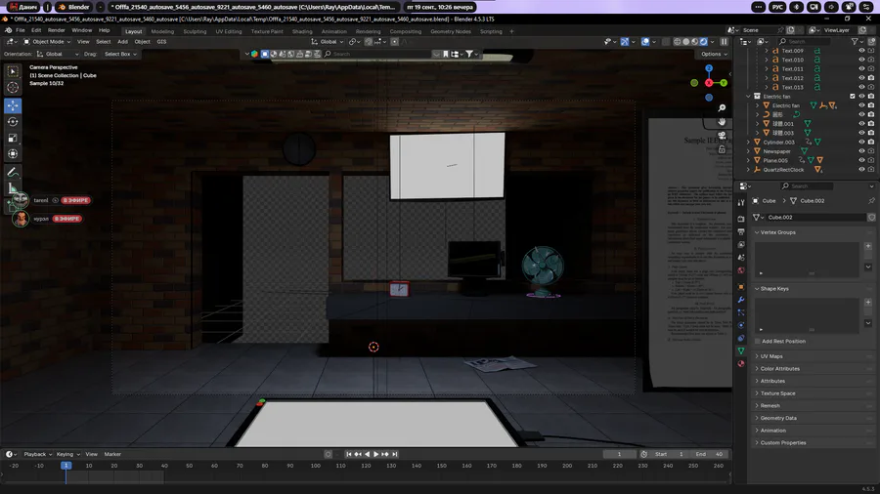
Task: Add a new vertex group
Action: [x=868, y=246]
